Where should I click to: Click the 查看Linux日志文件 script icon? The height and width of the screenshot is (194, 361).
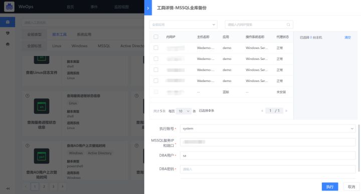pyautogui.click(x=42, y=59)
